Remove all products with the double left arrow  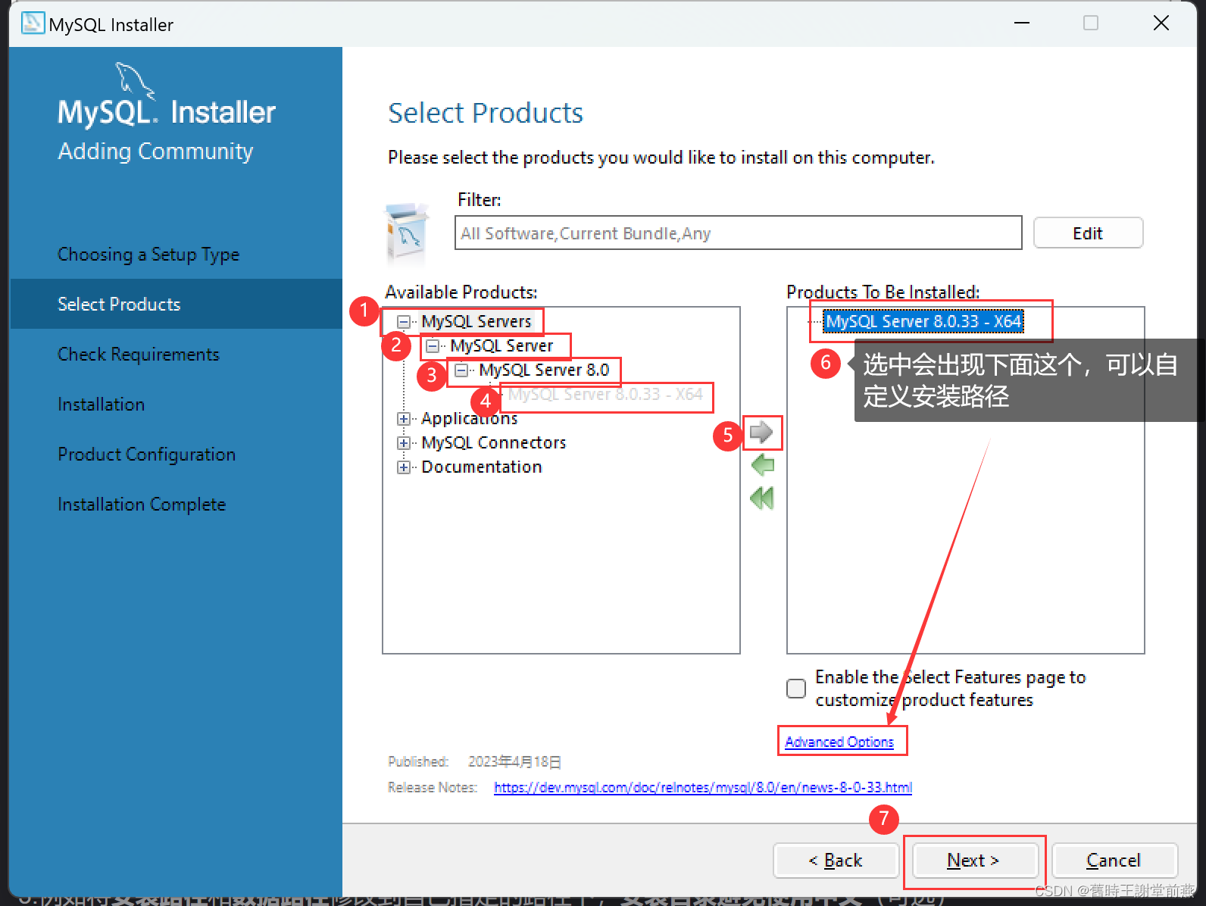tap(762, 498)
